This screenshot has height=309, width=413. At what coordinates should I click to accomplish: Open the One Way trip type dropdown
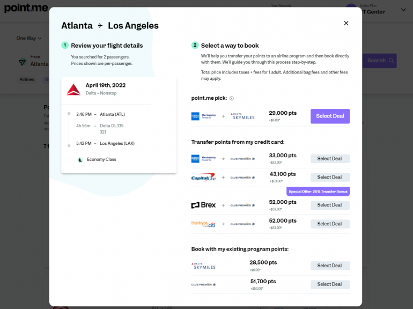pos(28,38)
